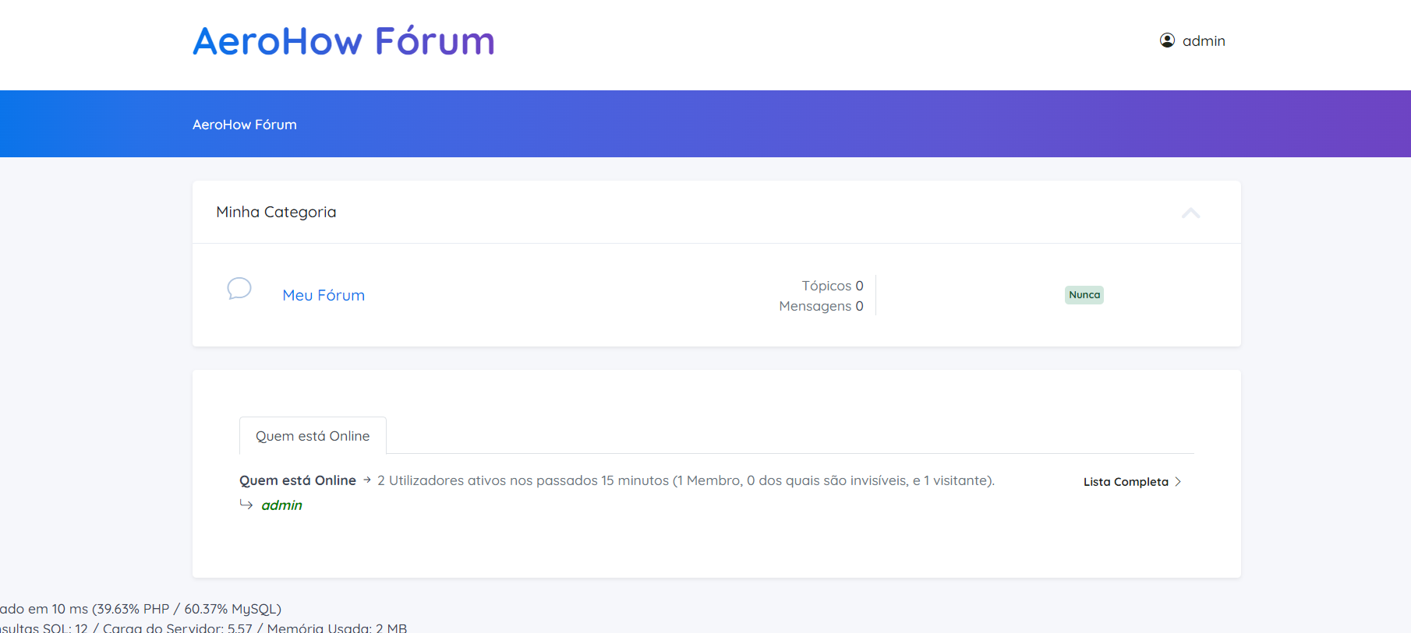View the green italic admin profile link

tap(281, 505)
